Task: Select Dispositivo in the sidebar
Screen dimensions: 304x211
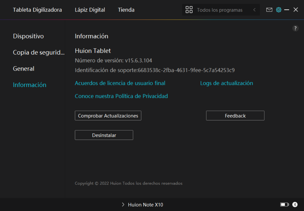Action: [x=28, y=36]
